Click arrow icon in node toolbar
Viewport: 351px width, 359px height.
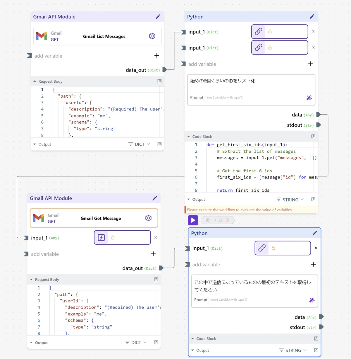click(x=214, y=220)
